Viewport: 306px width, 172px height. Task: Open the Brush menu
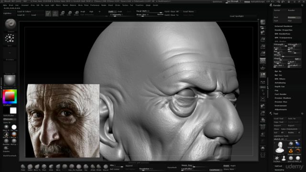point(11,5)
